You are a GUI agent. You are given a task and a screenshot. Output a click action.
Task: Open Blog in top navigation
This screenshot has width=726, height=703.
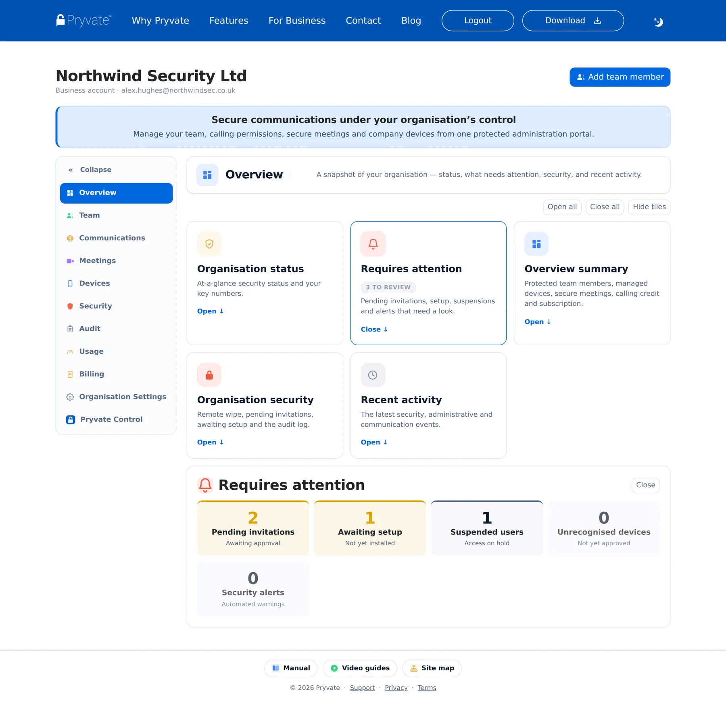coord(411,21)
